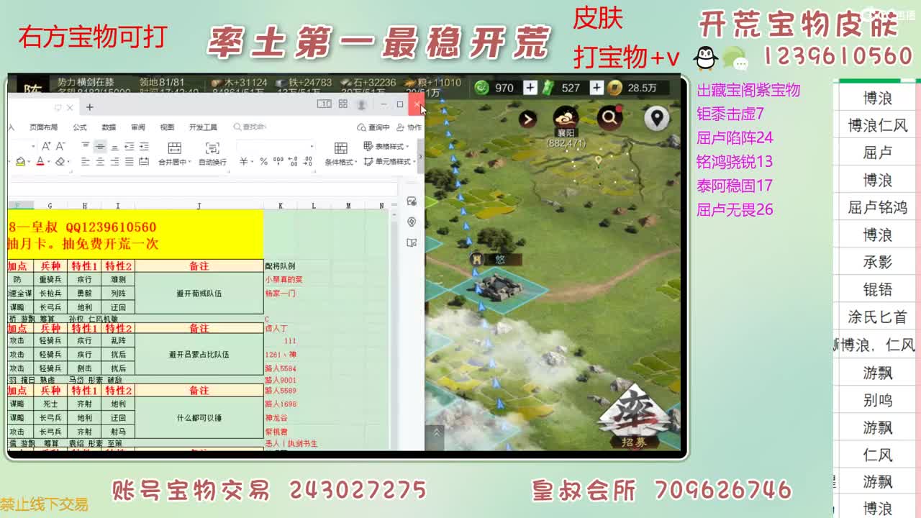Align text left
The height and width of the screenshot is (518, 921).
(x=85, y=162)
